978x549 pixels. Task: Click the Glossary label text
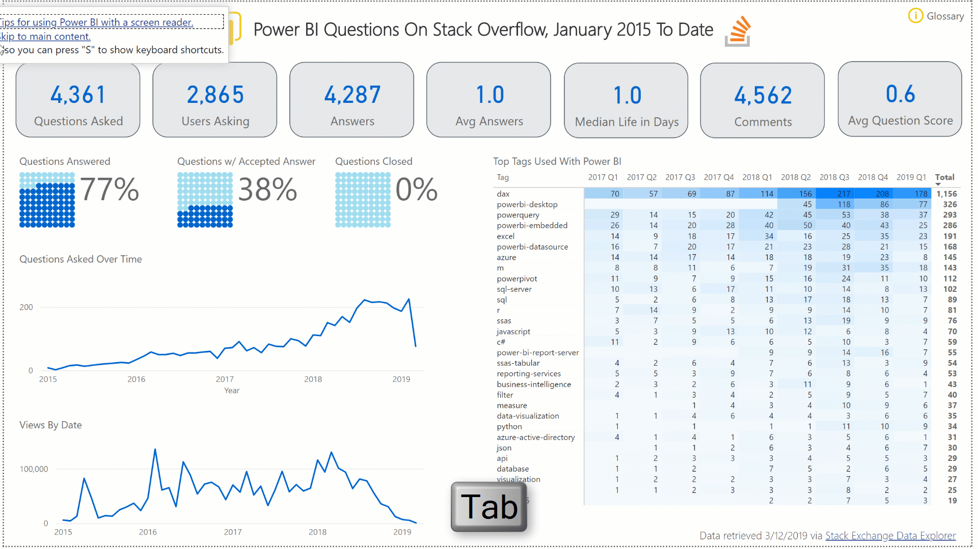[x=946, y=16]
